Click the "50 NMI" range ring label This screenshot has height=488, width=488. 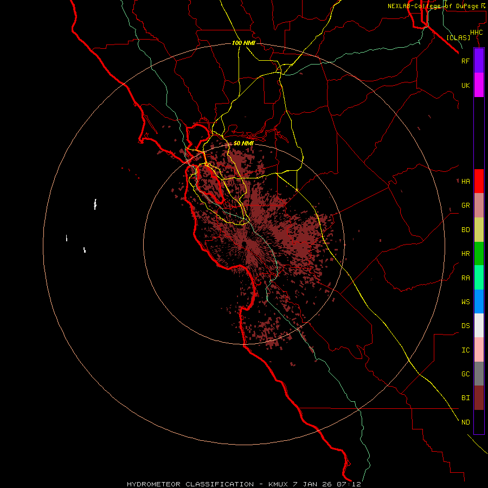243,144
